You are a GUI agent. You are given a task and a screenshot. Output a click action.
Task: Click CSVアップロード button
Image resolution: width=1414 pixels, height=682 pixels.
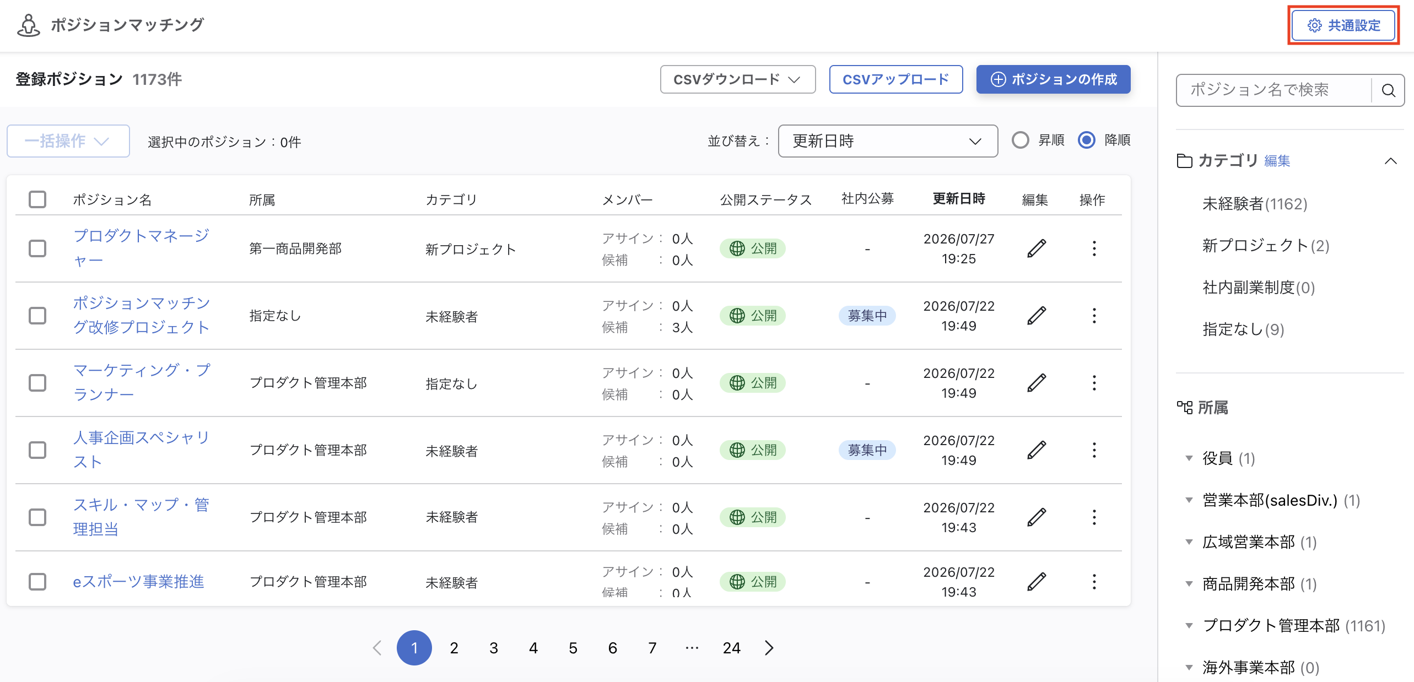(x=896, y=79)
